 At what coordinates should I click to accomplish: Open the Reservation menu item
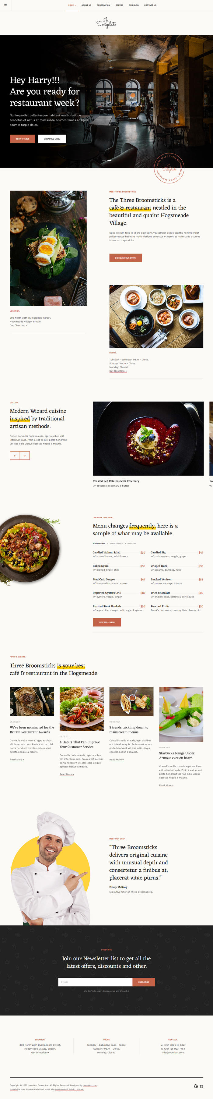coord(103,5)
